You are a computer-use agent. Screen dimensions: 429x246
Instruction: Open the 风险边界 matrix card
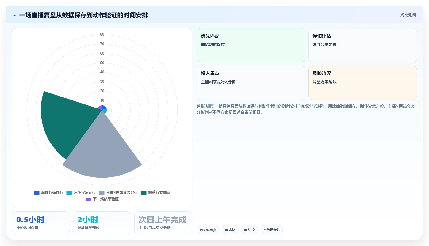tap(362, 83)
